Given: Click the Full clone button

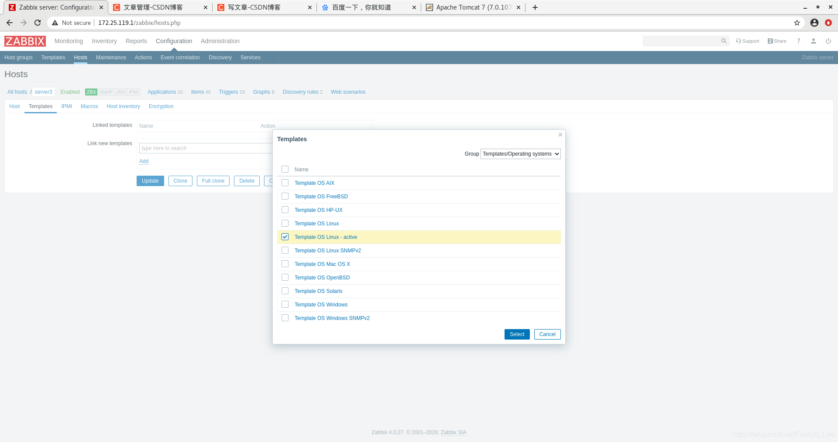Looking at the screenshot, I should click(x=213, y=181).
